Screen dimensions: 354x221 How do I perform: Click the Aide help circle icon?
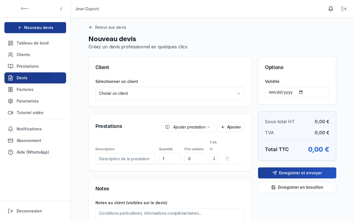(11, 152)
